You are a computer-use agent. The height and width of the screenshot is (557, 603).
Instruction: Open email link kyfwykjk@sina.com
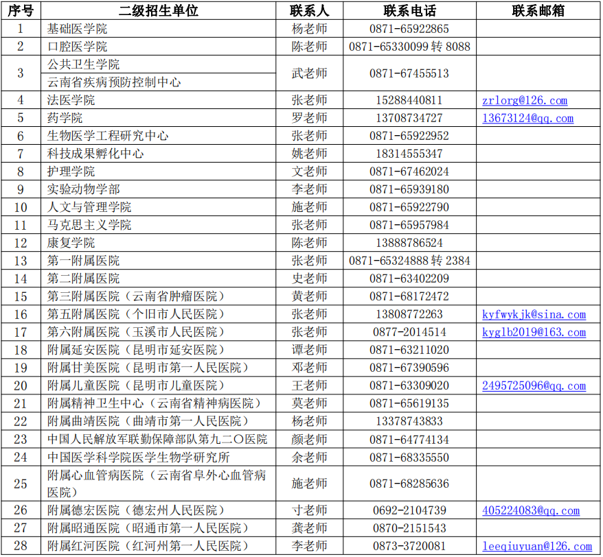point(534,314)
